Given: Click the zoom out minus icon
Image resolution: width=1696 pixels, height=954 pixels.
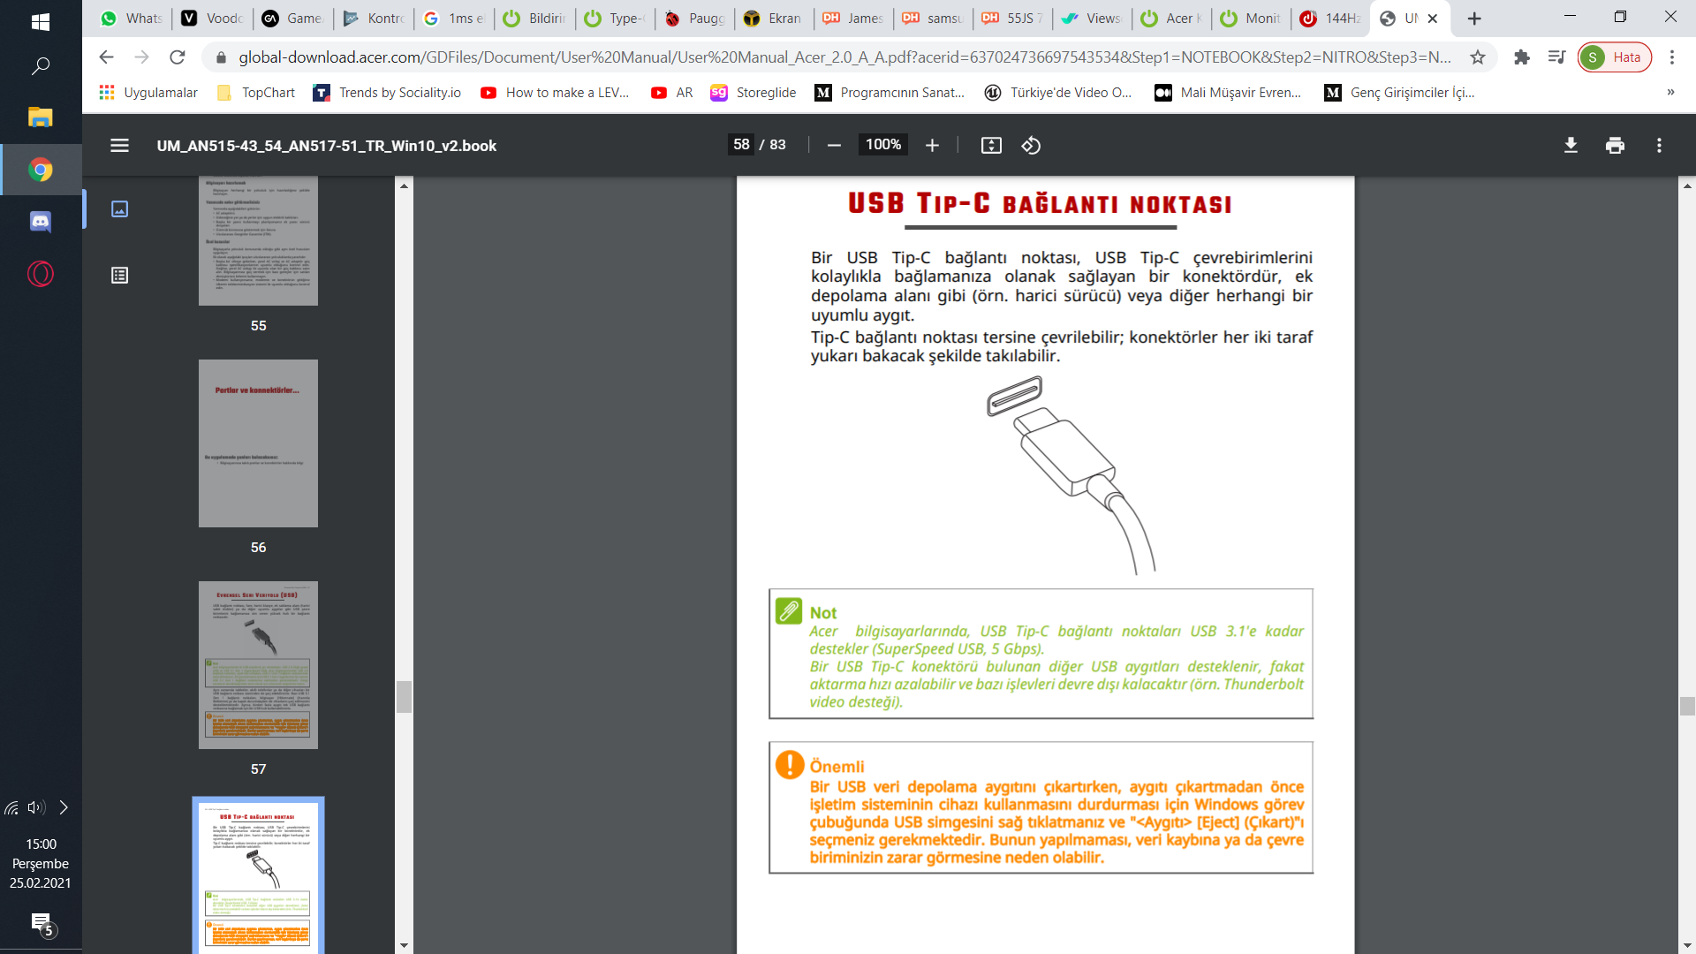Looking at the screenshot, I should [834, 146].
